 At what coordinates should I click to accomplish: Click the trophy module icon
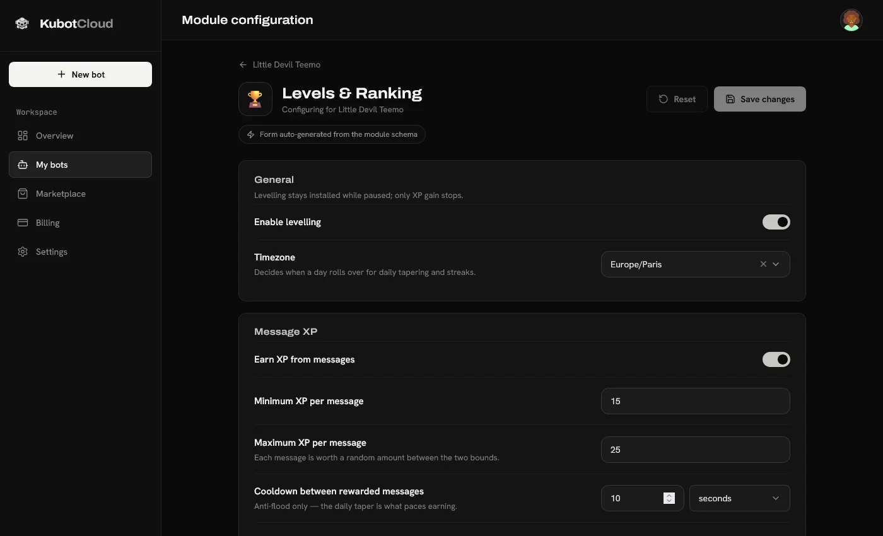point(255,99)
